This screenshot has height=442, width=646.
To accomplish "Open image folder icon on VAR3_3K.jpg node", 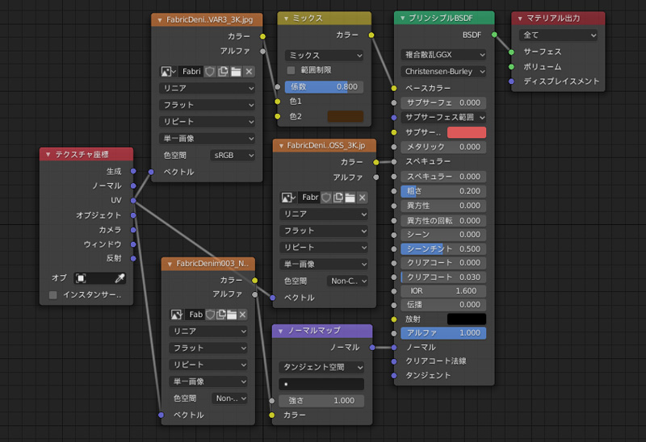I will (x=236, y=71).
